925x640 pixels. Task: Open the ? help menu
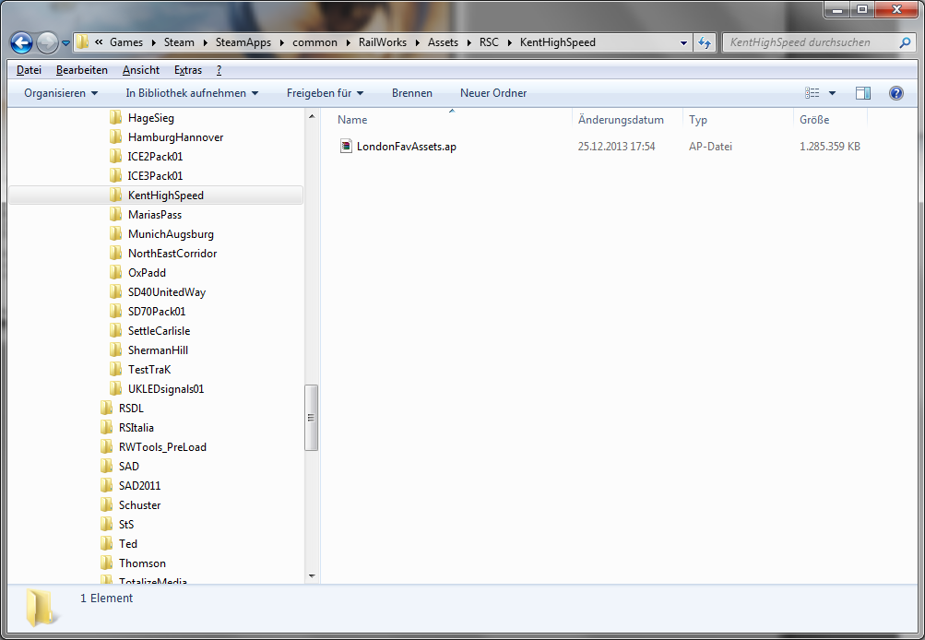coord(219,69)
